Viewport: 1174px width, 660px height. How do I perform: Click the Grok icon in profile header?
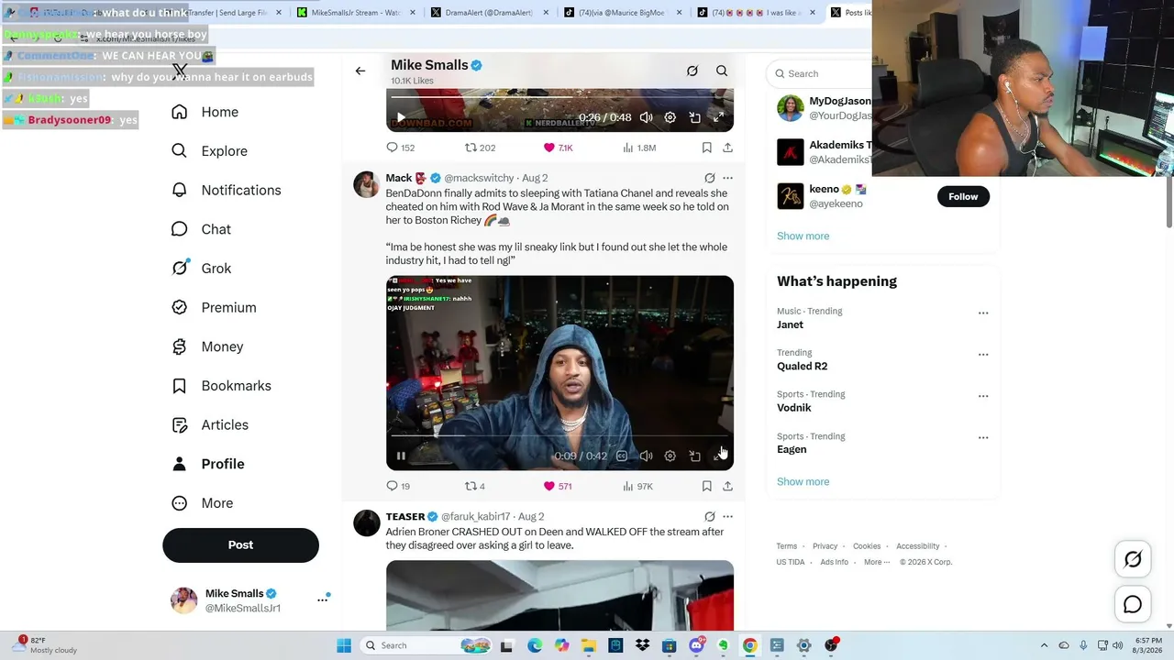coord(692,71)
